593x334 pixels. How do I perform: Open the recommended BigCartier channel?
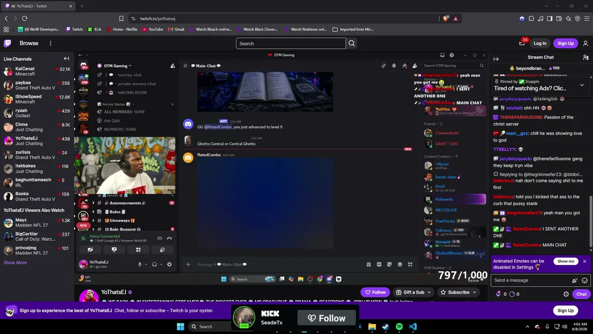click(x=37, y=237)
